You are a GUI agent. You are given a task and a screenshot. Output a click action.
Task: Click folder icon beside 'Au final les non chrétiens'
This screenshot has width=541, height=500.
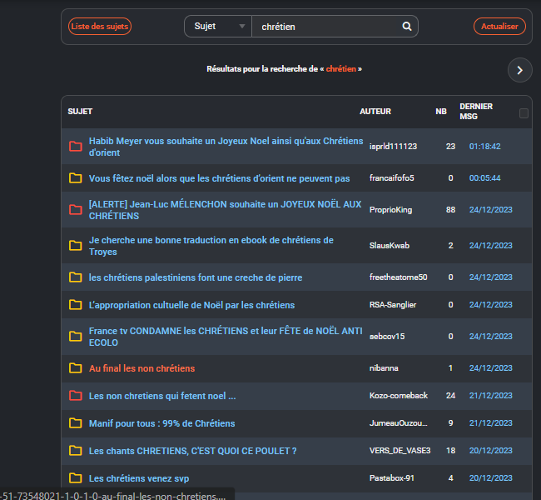tap(76, 368)
